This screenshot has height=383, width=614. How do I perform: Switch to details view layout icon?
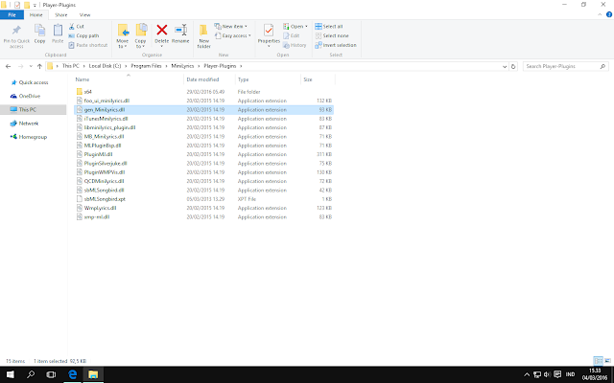tap(598, 361)
